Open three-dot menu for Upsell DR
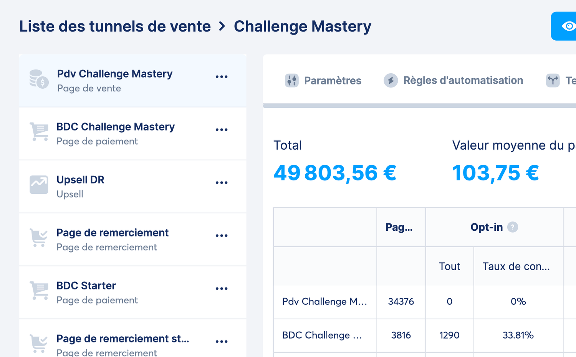 pyautogui.click(x=222, y=183)
